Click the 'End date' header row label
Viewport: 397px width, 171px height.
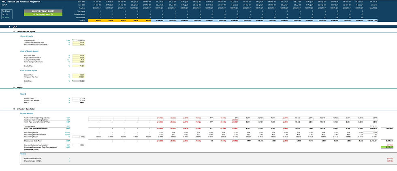pos(81,5)
